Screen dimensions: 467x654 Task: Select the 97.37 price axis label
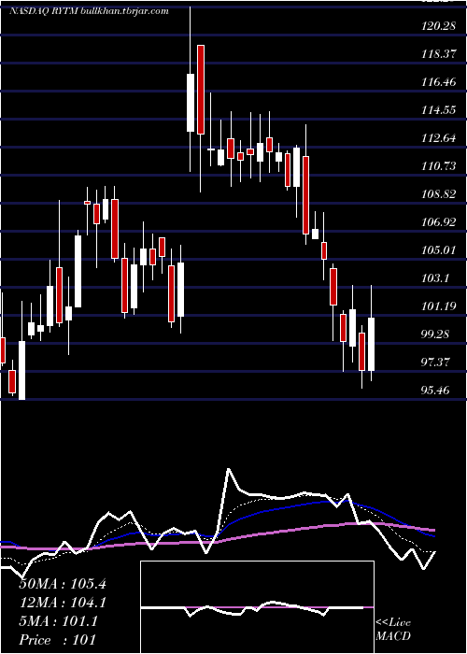coord(436,363)
